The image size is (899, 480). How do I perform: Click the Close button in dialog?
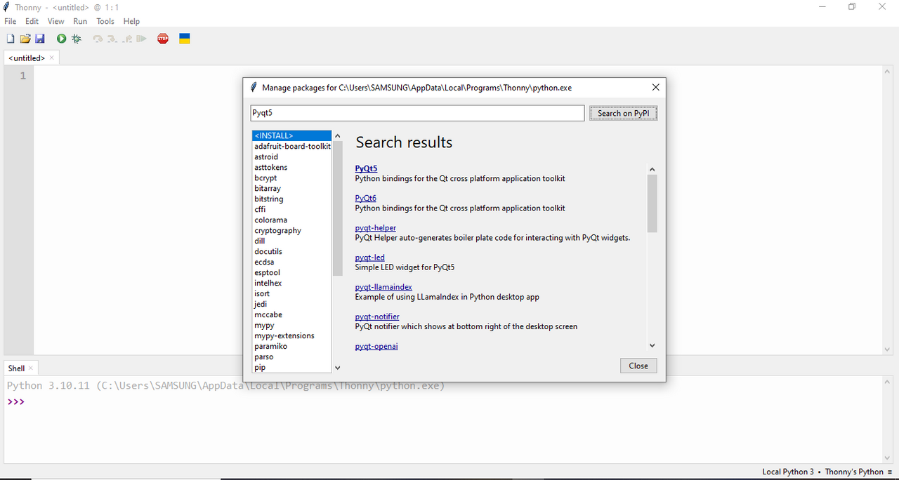point(638,366)
